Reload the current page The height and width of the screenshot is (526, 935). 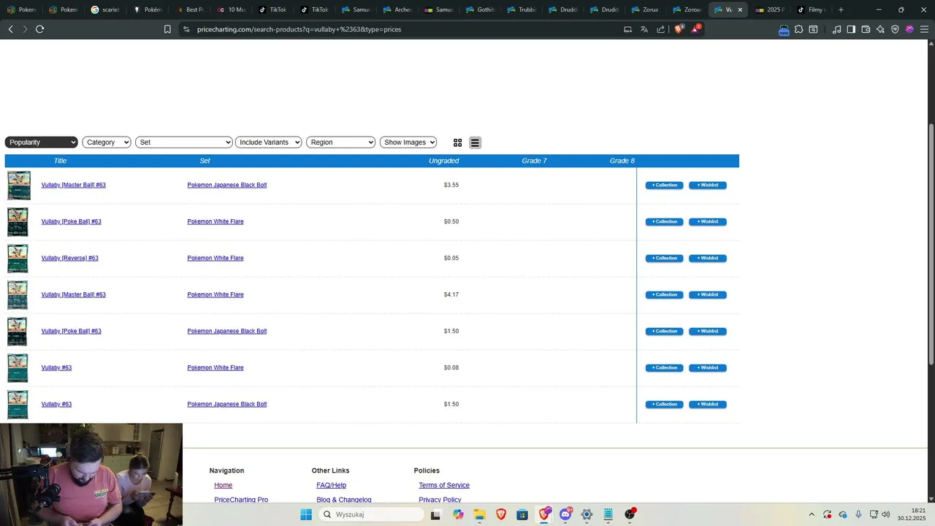(39, 29)
